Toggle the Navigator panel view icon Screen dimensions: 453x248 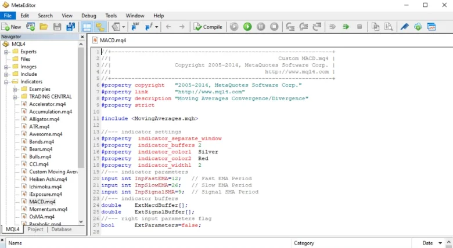point(87,27)
